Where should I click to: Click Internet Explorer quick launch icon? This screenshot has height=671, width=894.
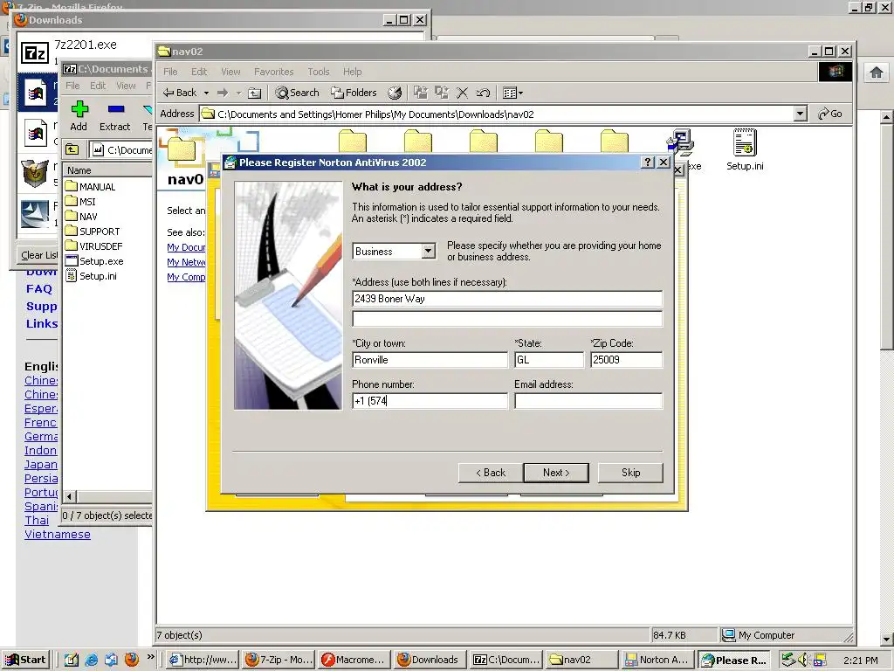click(91, 660)
